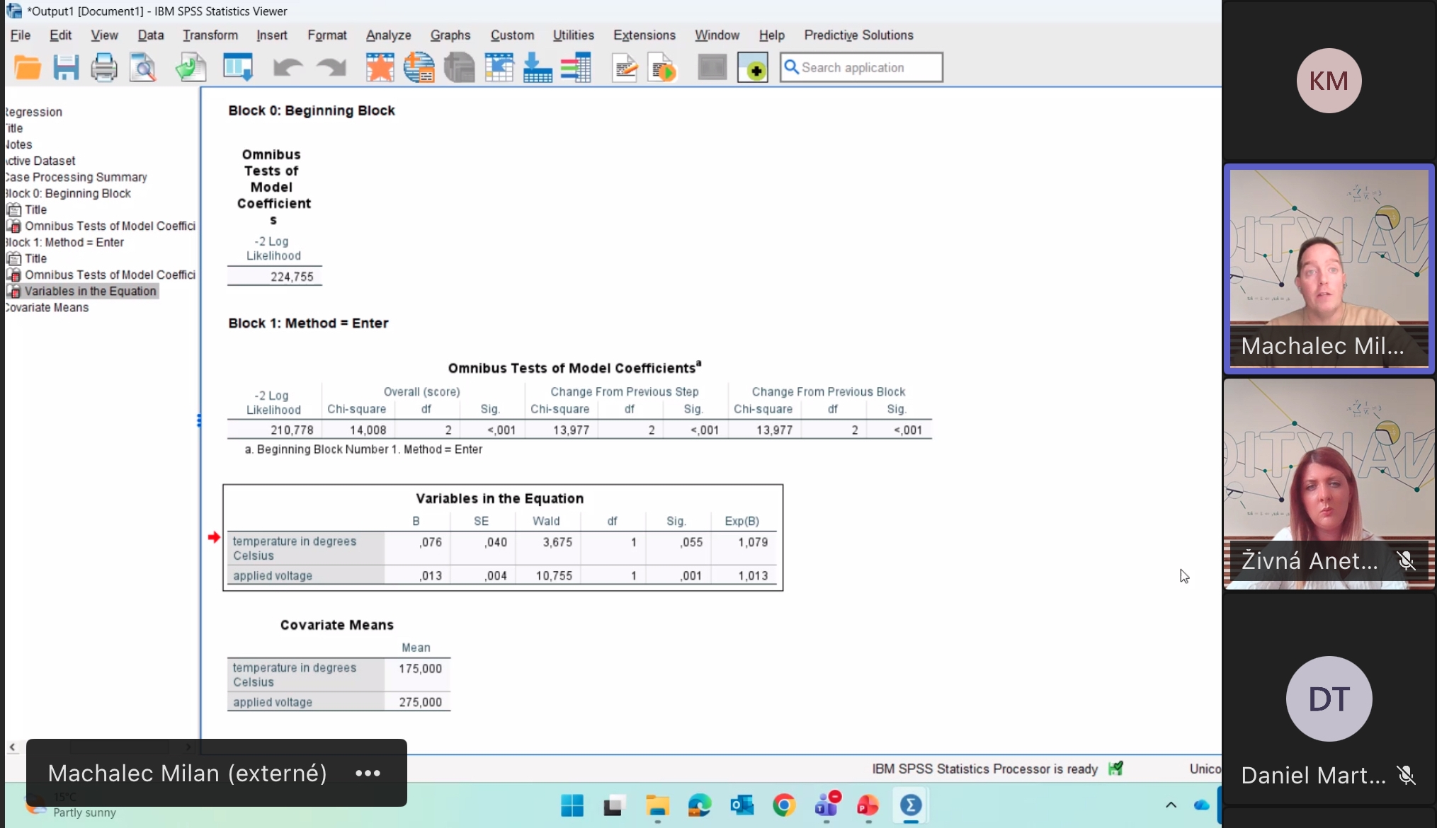Click the Undo arrow icon
Screen dimensions: 1437x828
(288, 68)
